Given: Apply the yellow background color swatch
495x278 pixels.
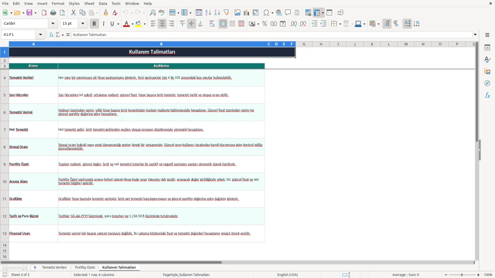Looking at the screenshot, I should [x=139, y=24].
